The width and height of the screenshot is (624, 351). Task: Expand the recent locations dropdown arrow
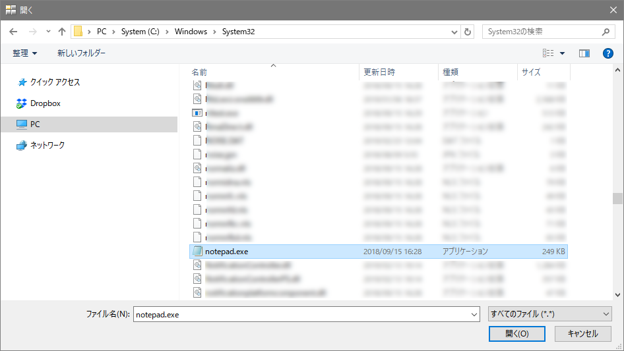pyautogui.click(x=48, y=32)
